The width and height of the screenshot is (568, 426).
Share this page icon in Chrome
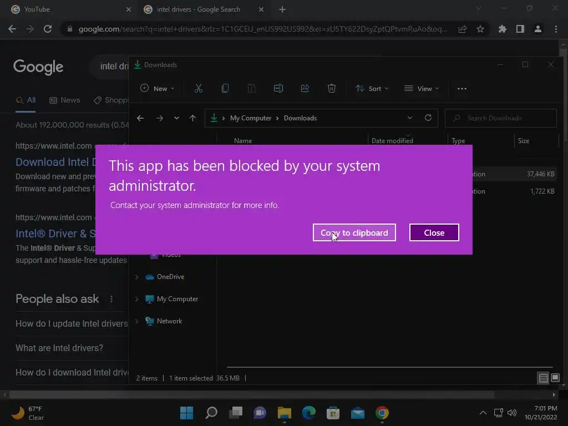click(463, 29)
